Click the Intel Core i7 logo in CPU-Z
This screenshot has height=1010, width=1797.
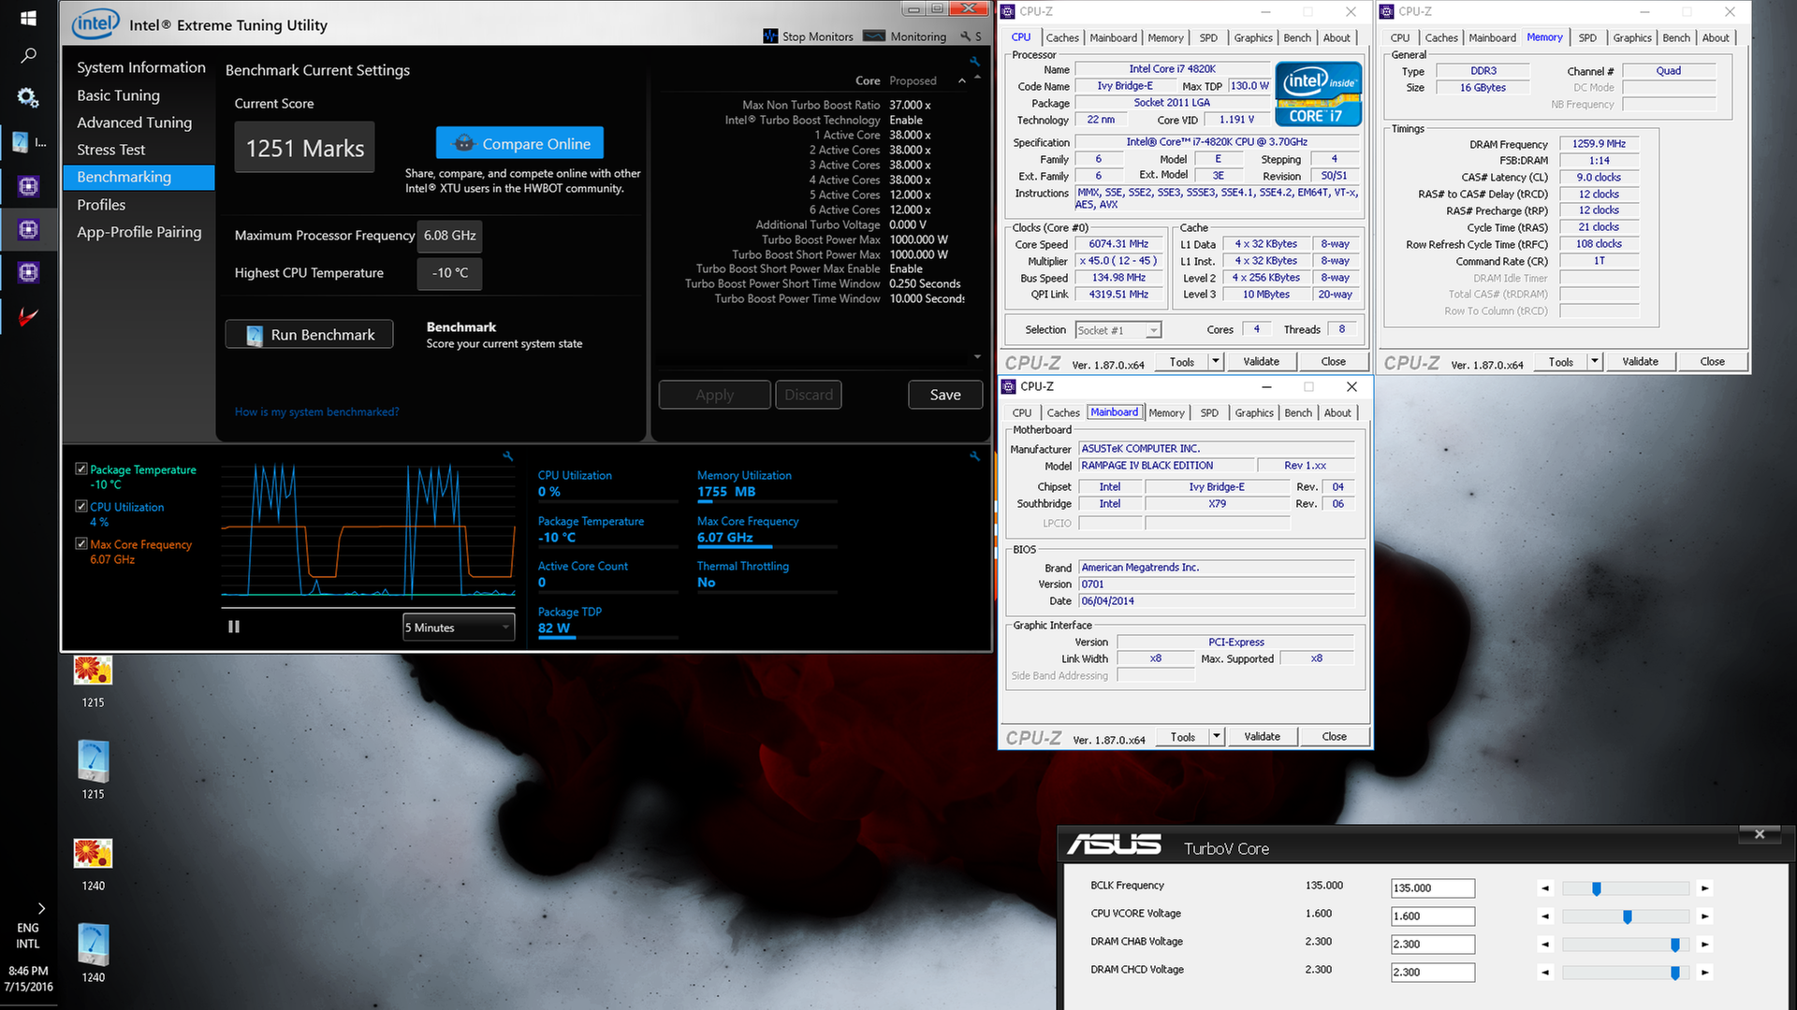[x=1318, y=94]
